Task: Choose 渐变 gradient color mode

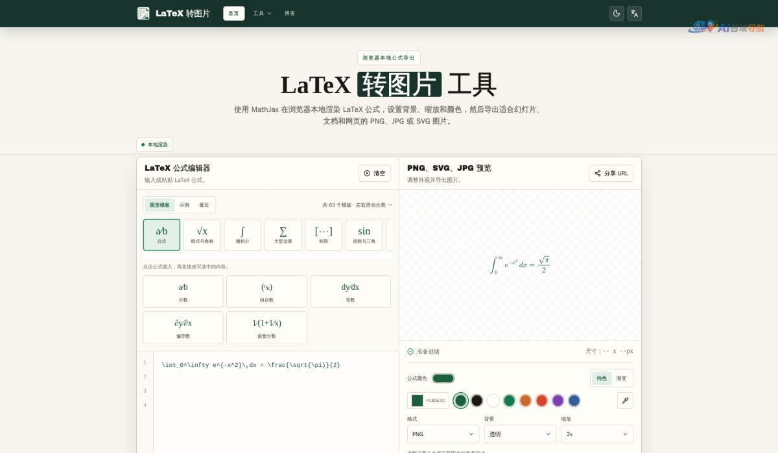Action: 621,379
